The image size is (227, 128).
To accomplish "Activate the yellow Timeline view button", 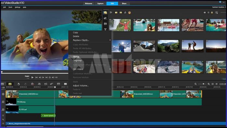I will point(10,84).
